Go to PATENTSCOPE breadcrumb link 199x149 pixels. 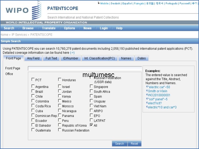click(x=41, y=34)
